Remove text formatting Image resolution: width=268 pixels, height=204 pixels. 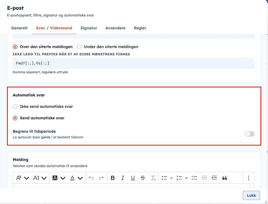(153, 178)
